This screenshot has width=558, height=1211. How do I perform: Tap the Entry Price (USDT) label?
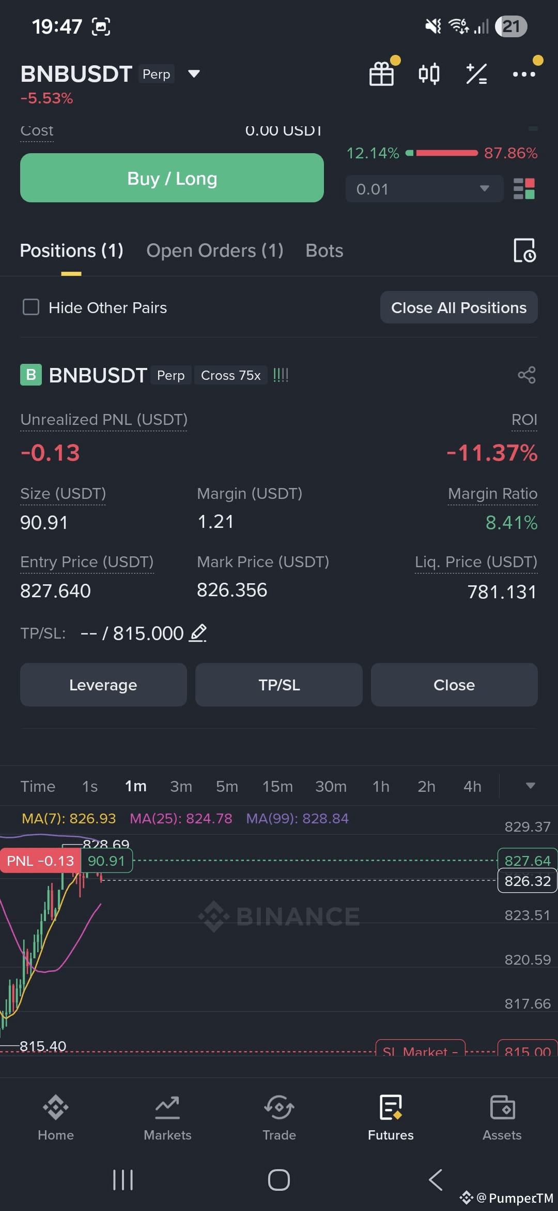pos(87,562)
